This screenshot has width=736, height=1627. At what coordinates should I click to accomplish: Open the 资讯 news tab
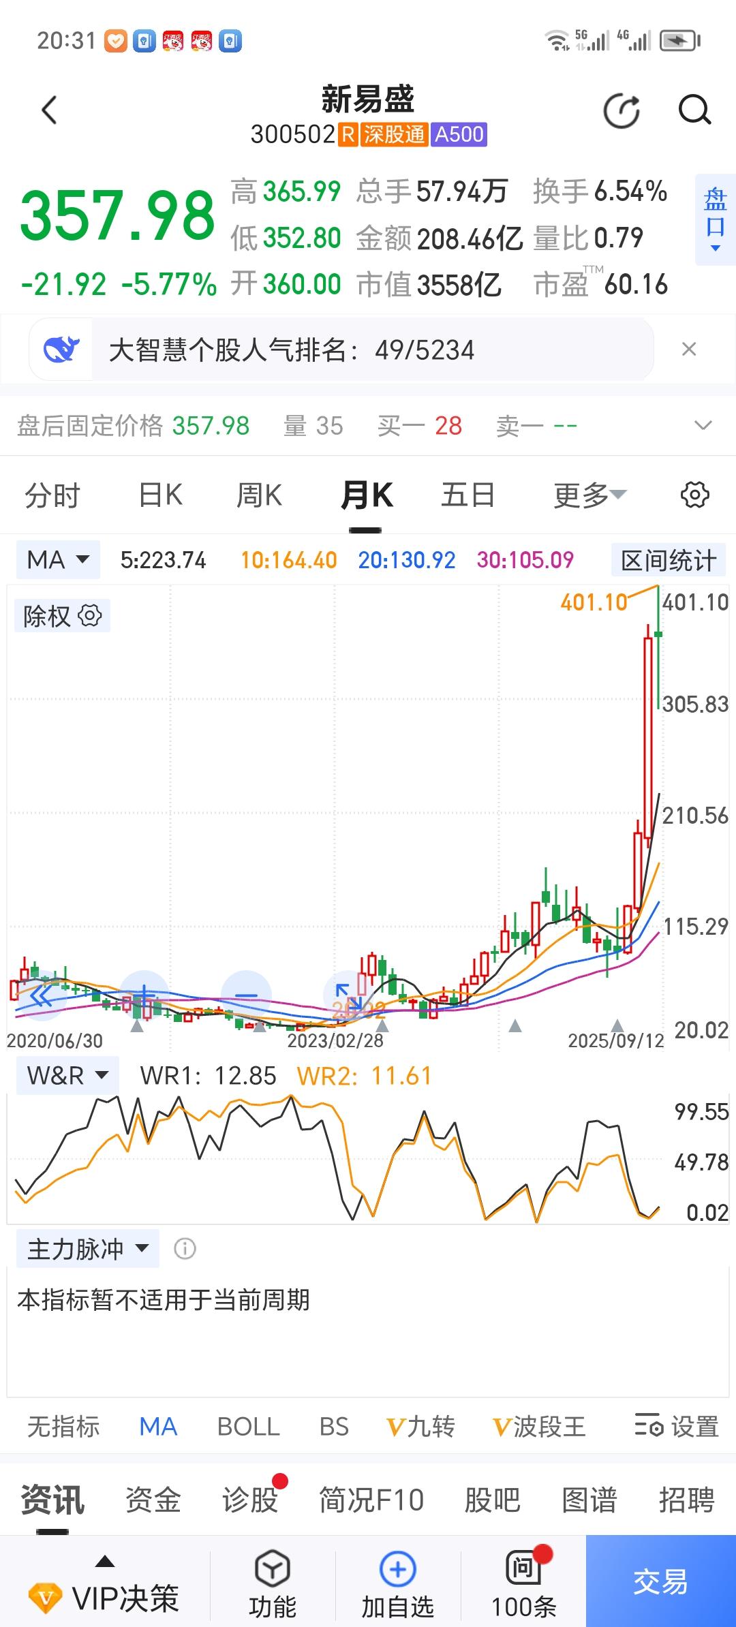click(x=52, y=1500)
